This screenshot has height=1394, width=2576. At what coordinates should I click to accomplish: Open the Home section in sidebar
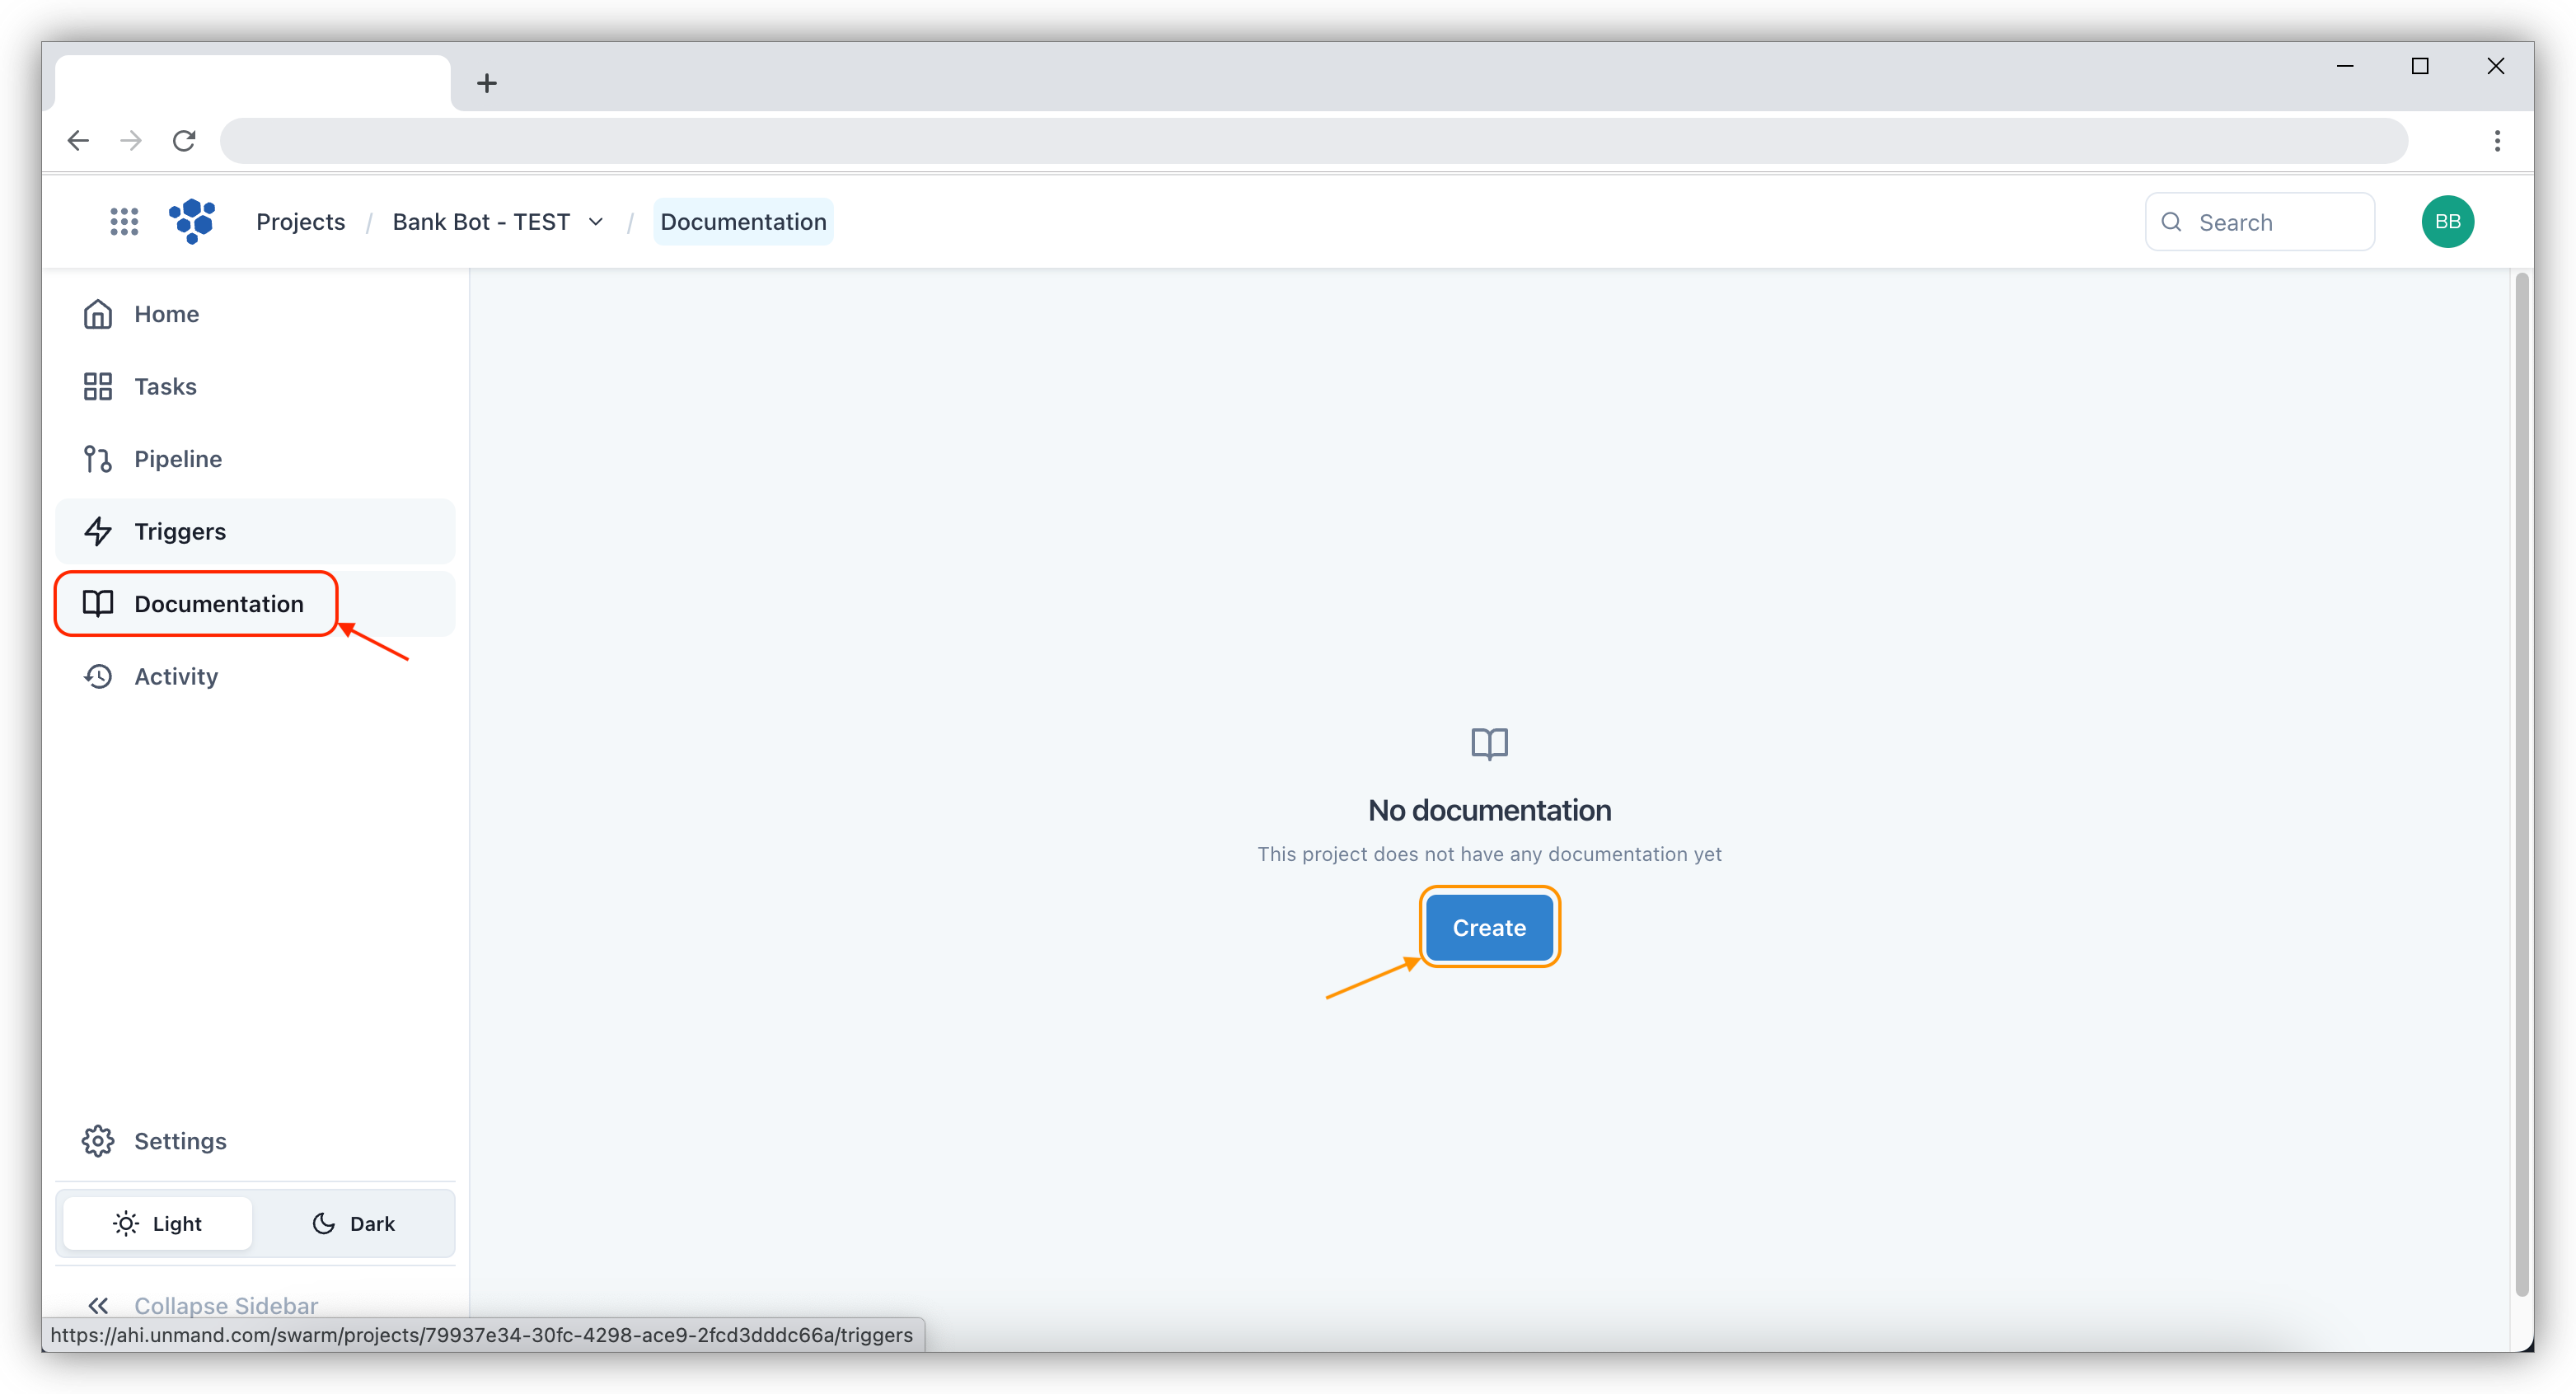[166, 313]
